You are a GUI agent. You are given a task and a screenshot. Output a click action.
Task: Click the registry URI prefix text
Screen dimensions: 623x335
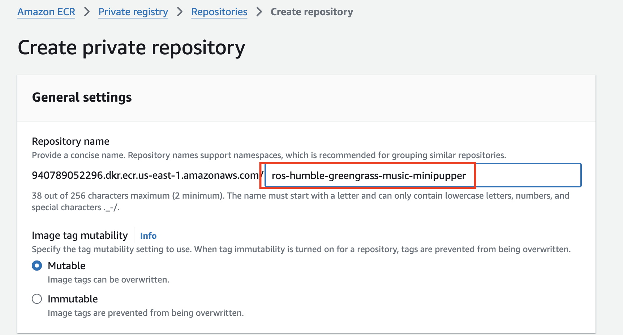pos(146,175)
